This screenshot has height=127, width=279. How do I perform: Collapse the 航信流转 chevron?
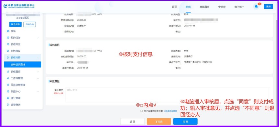pyautogui.click(x=38, y=58)
